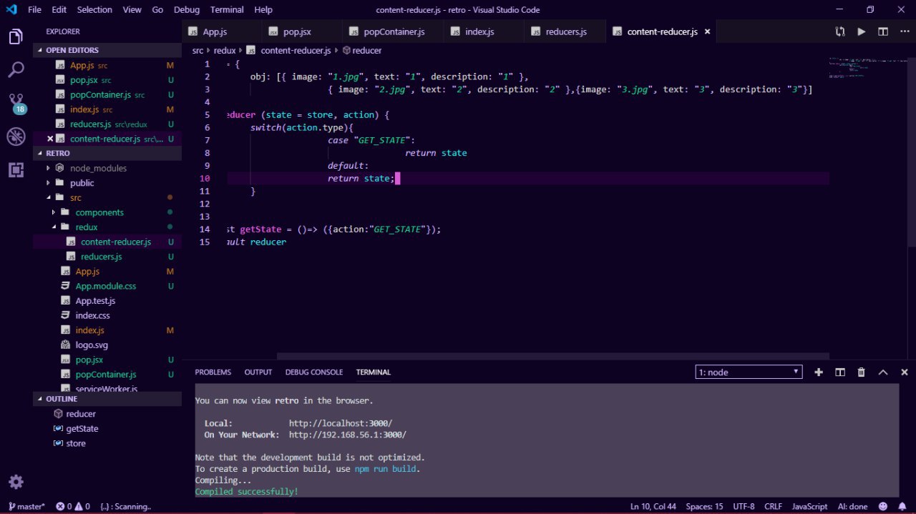The height and width of the screenshot is (514, 916).
Task: Maximize terminal panel with chevron up
Action: [x=883, y=372]
